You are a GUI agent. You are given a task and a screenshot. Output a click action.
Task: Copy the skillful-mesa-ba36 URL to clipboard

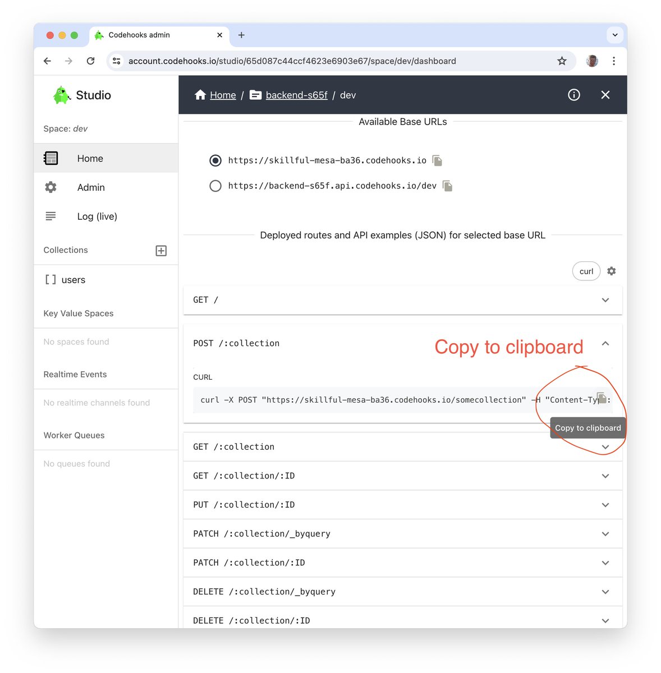(437, 161)
